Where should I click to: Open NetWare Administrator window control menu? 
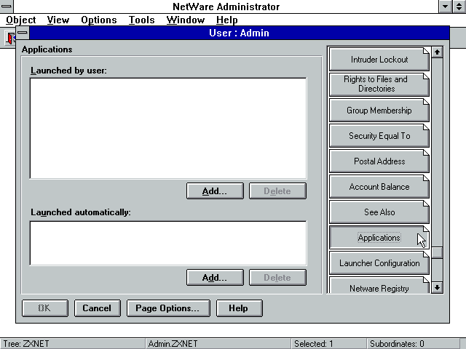coord(7,7)
